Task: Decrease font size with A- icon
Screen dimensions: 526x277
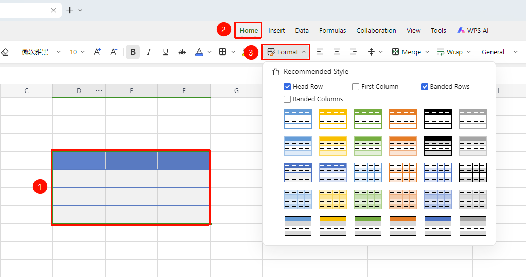Action: point(114,52)
